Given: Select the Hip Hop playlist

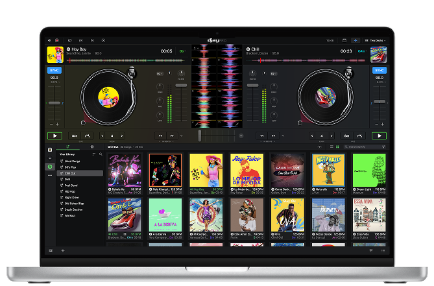Looking at the screenshot, I should click(x=80, y=191).
